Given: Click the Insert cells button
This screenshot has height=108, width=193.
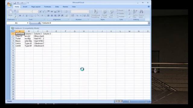Looking at the screenshot, I should tap(121, 10).
